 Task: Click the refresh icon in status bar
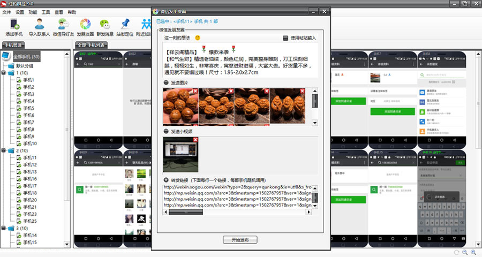tap(456, 252)
